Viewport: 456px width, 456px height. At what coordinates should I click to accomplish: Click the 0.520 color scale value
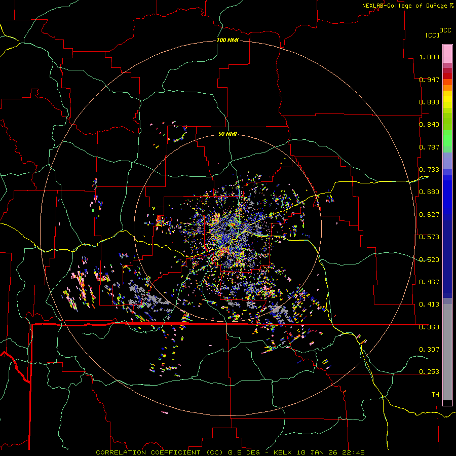click(x=429, y=260)
